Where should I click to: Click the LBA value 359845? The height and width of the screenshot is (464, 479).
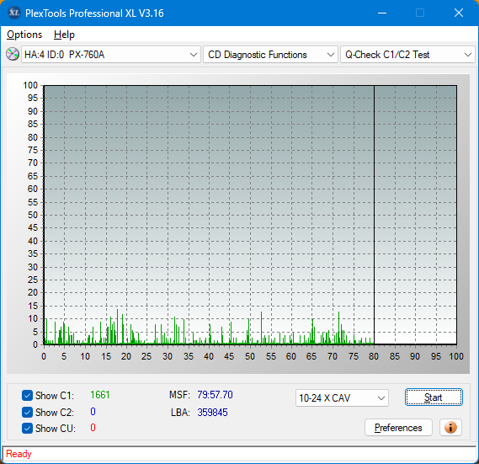(x=212, y=413)
